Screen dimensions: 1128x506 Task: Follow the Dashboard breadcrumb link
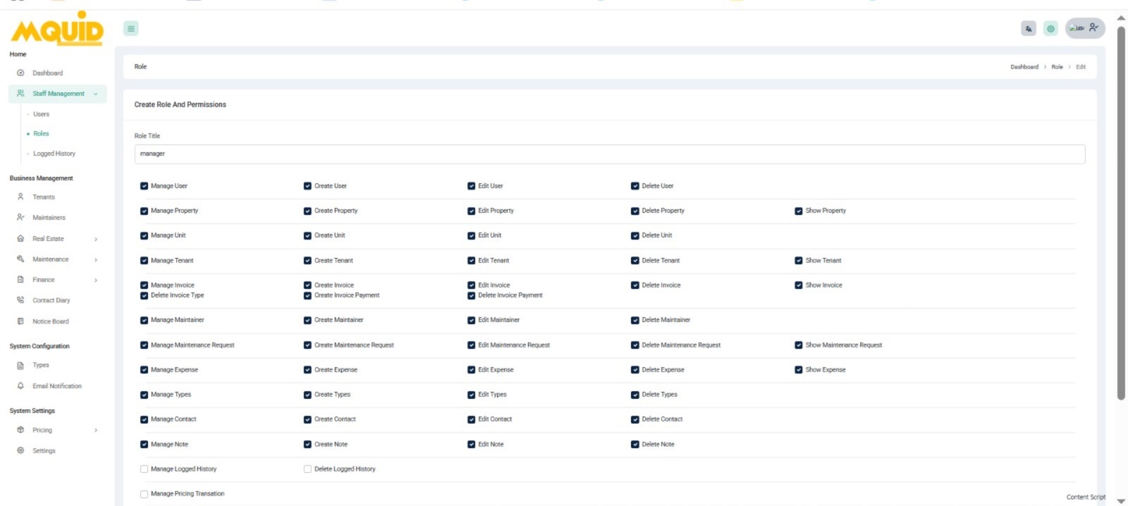[x=1024, y=67]
